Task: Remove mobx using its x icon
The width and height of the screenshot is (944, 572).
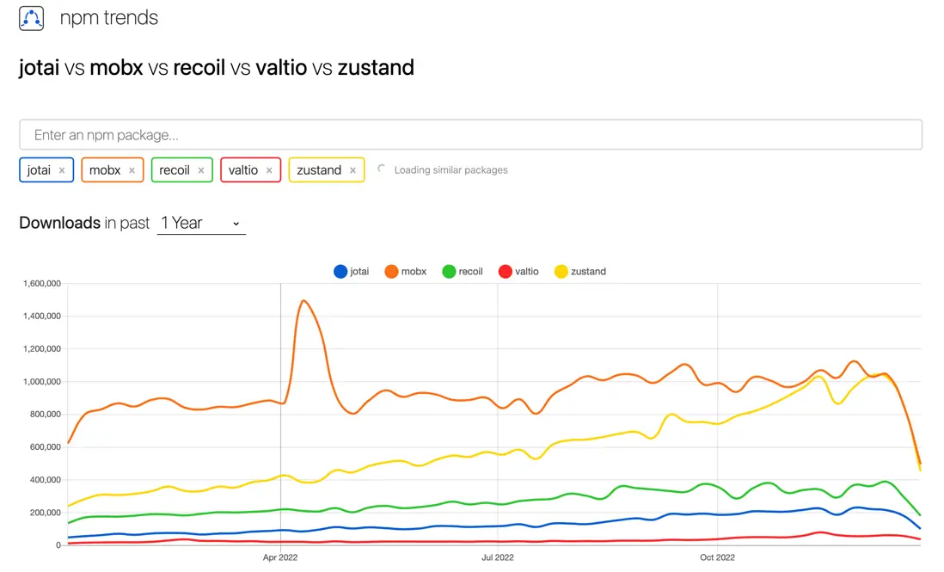Action: click(x=132, y=170)
